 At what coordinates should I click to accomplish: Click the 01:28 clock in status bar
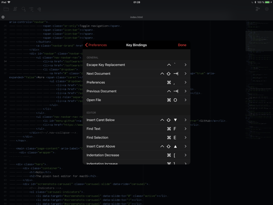[x=136, y=2]
